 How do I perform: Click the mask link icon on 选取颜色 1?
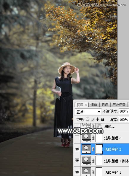pos(93,172)
